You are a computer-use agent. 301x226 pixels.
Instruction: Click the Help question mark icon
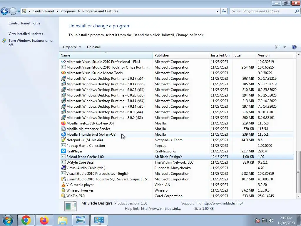pos(294,47)
